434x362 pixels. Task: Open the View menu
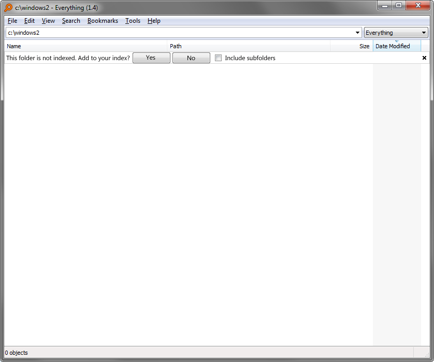click(x=48, y=21)
